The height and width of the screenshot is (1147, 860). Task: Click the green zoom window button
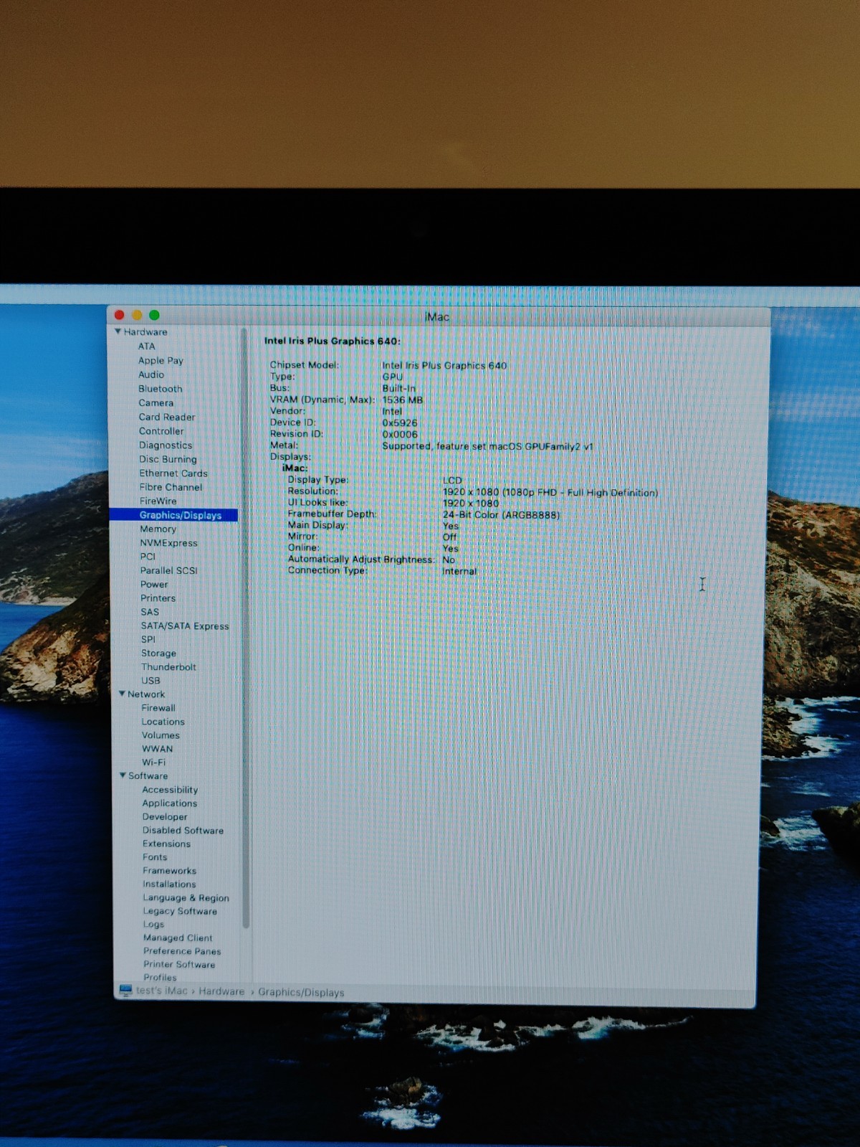pos(154,315)
